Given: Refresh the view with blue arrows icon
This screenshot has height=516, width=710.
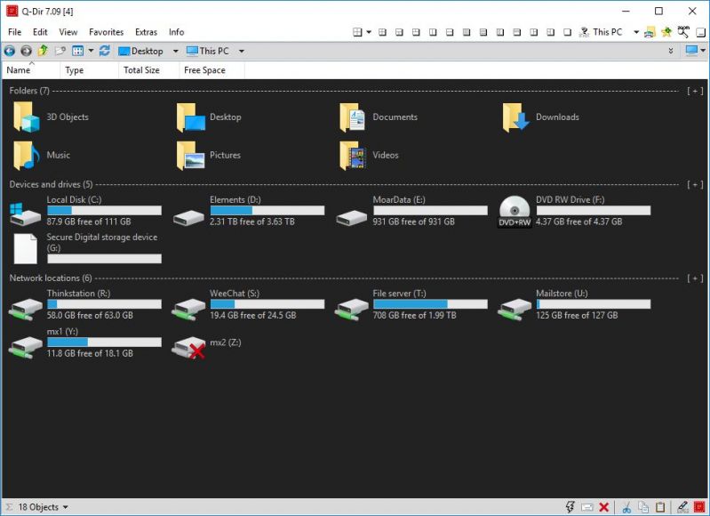Looking at the screenshot, I should 105,51.
